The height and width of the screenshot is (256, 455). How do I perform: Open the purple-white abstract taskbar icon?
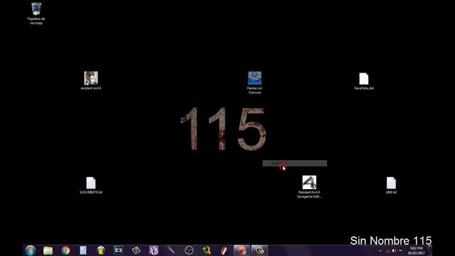[154, 250]
